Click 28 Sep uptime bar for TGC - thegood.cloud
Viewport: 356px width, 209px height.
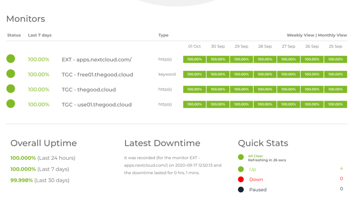(x=265, y=89)
